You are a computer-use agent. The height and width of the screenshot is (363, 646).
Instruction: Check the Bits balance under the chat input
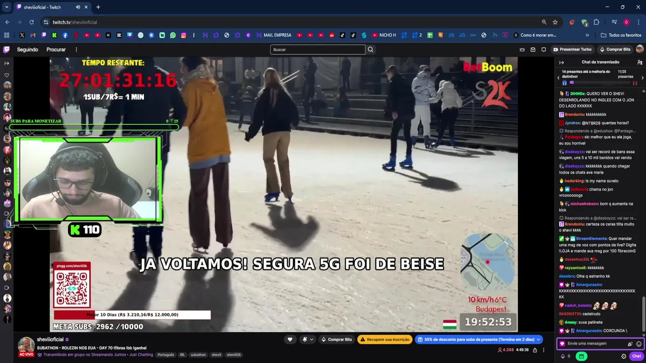pyautogui.click(x=565, y=356)
